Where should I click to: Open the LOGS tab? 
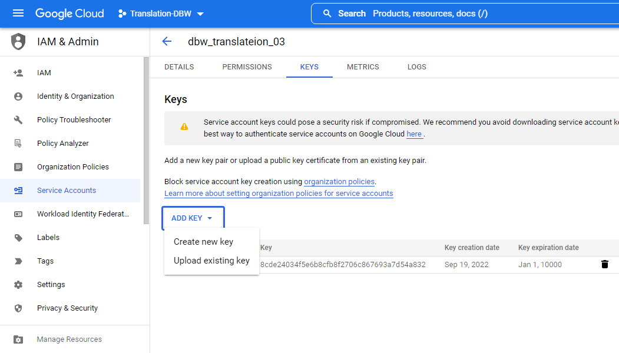417,67
